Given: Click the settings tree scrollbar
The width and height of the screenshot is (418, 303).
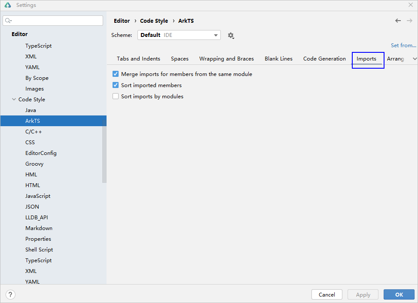Looking at the screenshot, I should [x=104, y=150].
